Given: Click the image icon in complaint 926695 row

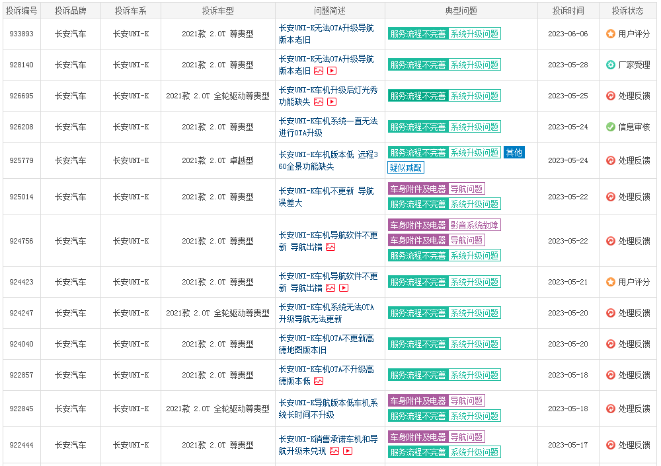Looking at the screenshot, I should click(319, 102).
